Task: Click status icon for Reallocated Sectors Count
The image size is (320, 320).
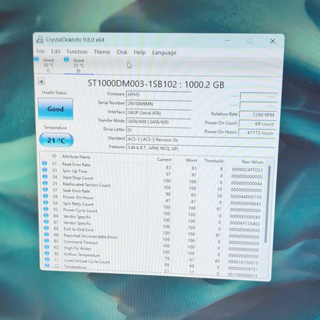Action: [x=45, y=183]
